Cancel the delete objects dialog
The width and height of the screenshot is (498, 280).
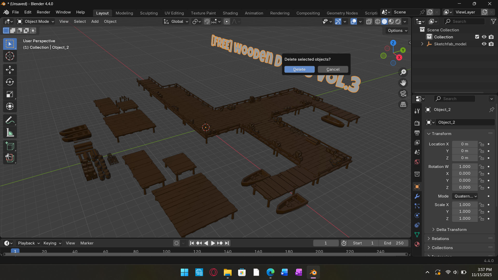(333, 69)
